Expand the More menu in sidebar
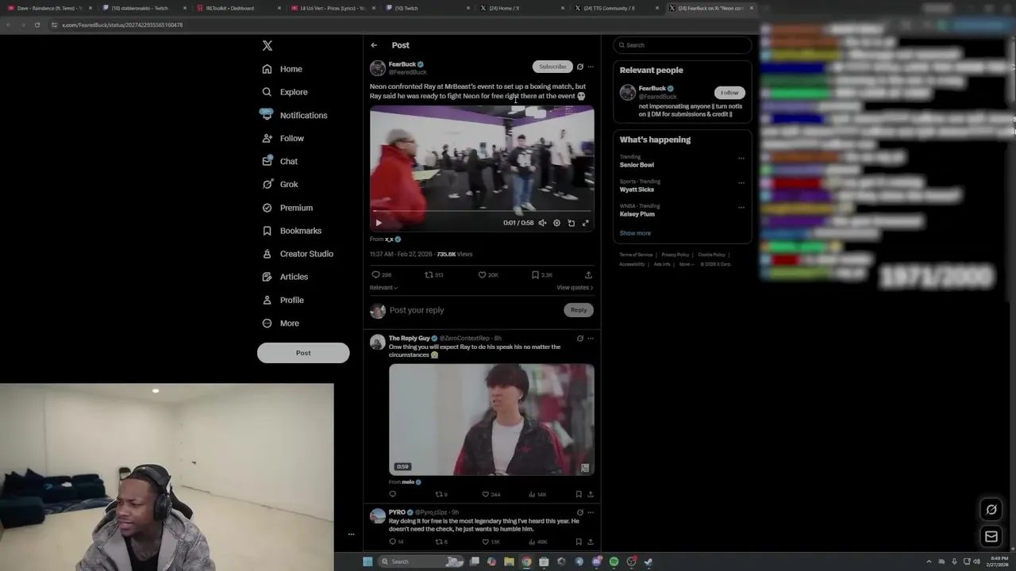Screen dimensions: 1016x571 281,323
